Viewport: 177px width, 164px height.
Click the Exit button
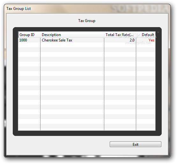pos(135,144)
